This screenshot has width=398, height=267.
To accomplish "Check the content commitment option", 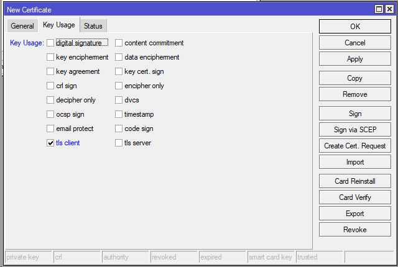I will (x=119, y=43).
